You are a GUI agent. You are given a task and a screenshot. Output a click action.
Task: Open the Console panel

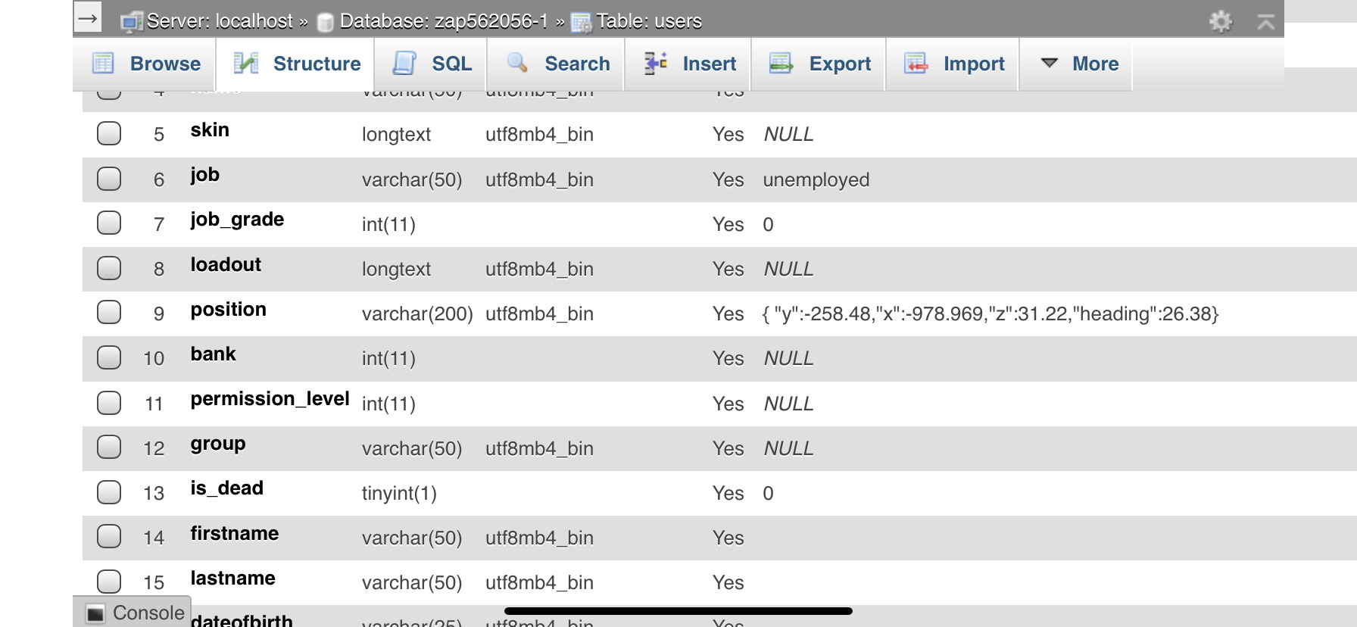tap(133, 613)
